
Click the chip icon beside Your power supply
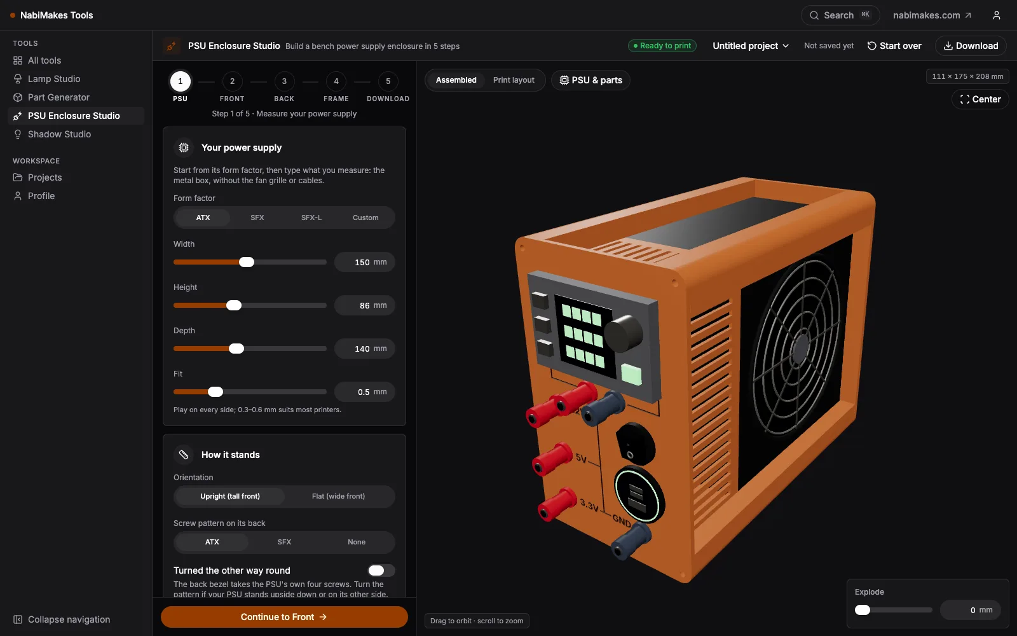(x=184, y=148)
